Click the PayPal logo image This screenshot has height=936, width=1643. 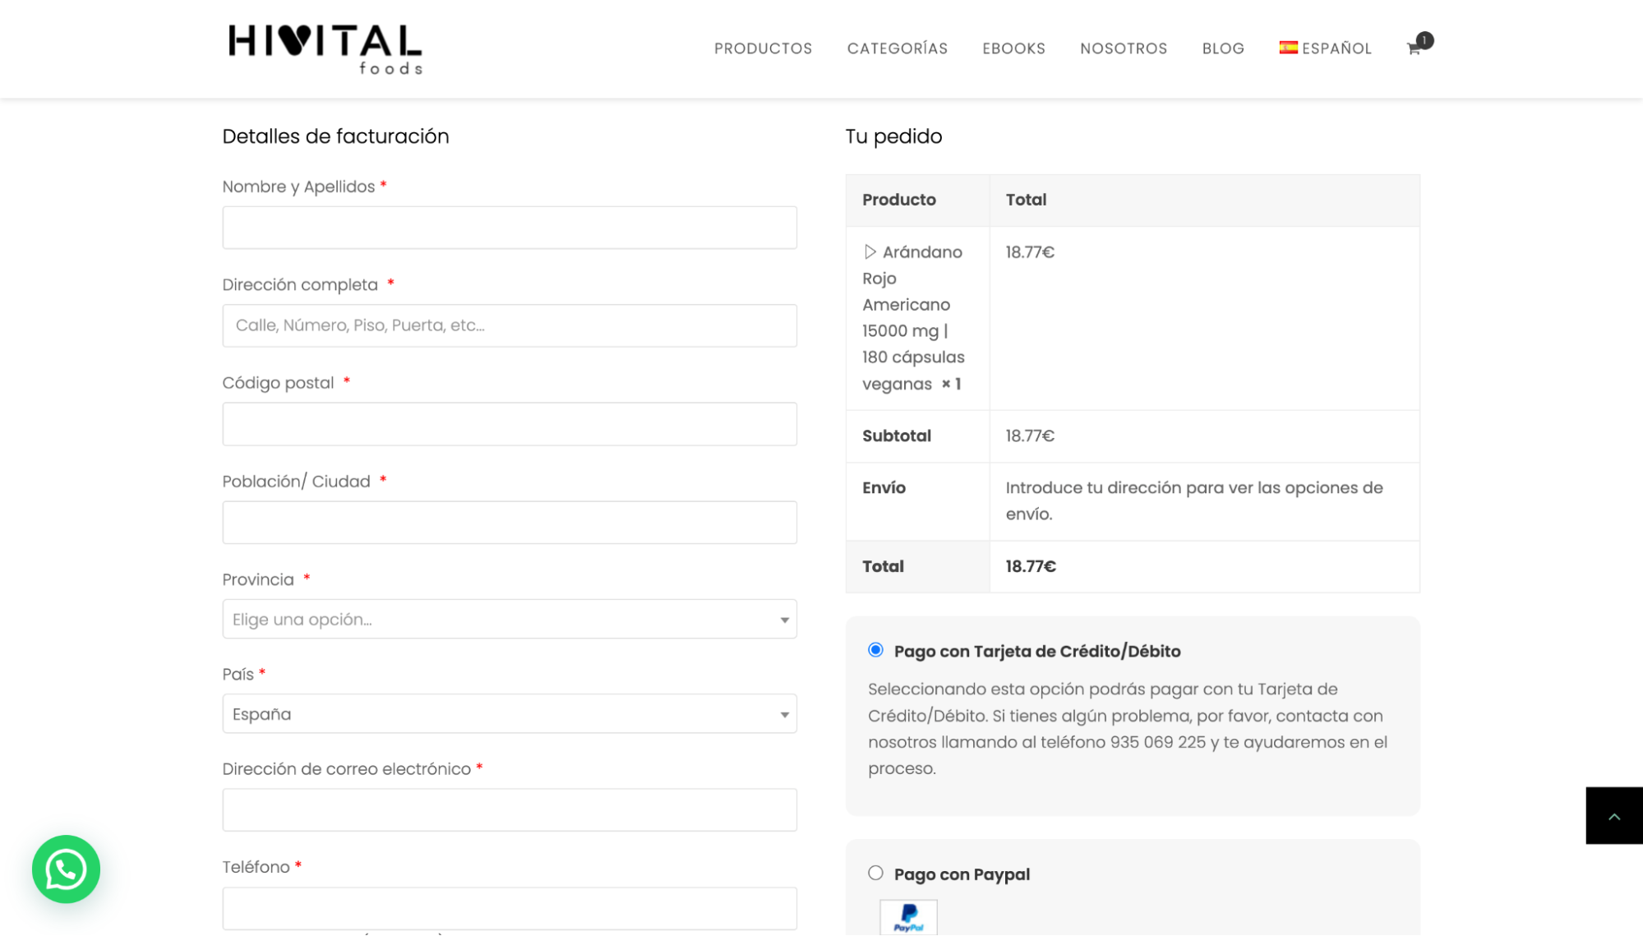[908, 917]
